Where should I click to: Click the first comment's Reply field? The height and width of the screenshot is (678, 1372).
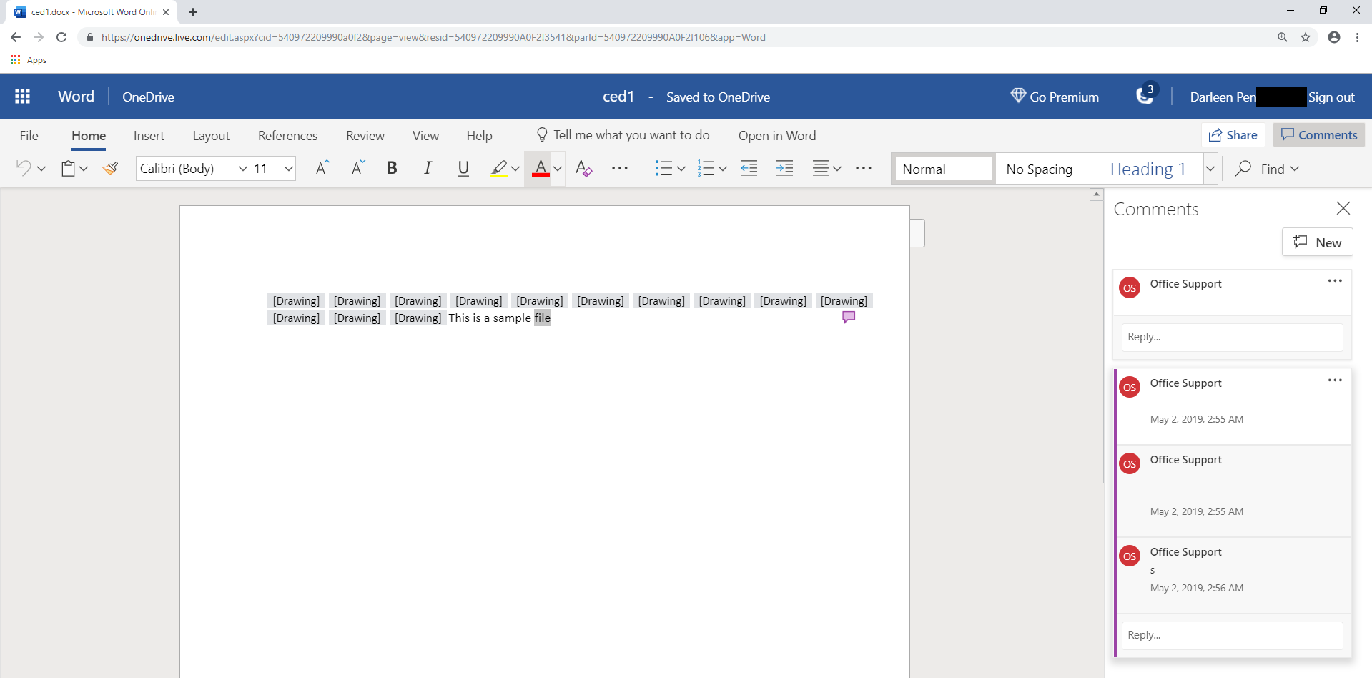(x=1232, y=337)
